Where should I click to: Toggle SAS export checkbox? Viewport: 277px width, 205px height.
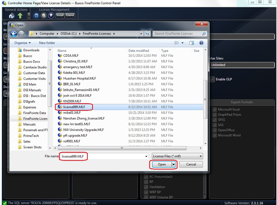tap(215, 125)
